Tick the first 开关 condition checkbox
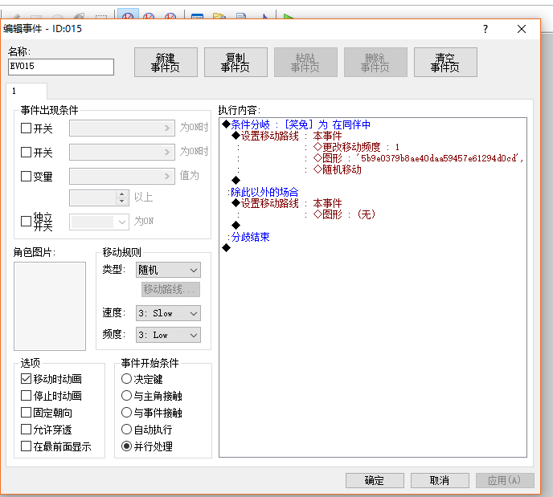The height and width of the screenshot is (497, 553). tap(26, 128)
